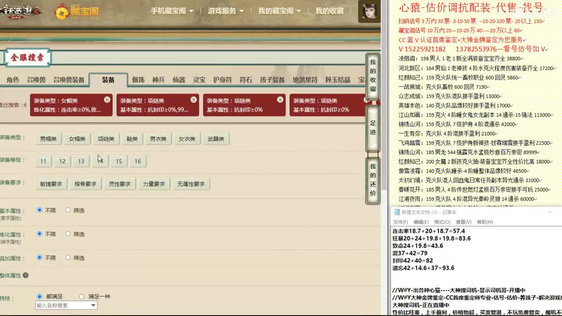Switch to the 神兵 tab
Viewport: 562px width, 316px height.
point(159,80)
